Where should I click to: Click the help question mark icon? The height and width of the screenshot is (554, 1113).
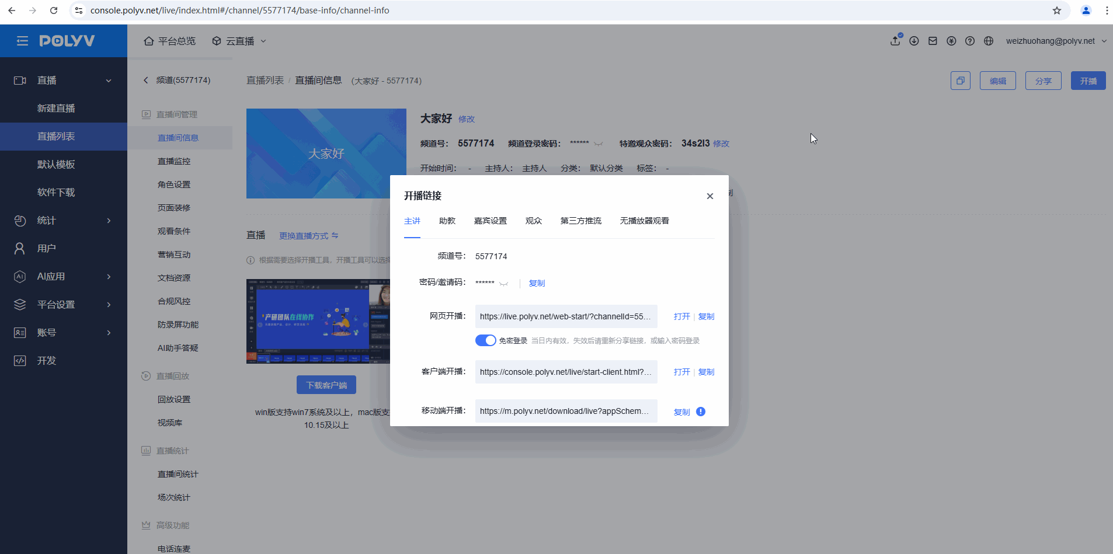pyautogui.click(x=970, y=41)
